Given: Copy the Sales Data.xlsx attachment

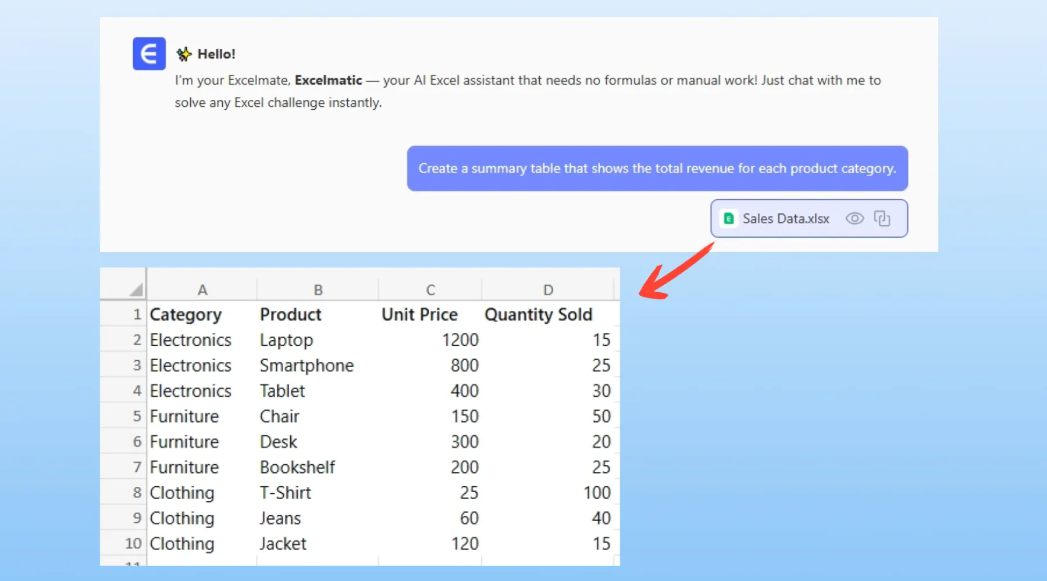Looking at the screenshot, I should (882, 218).
